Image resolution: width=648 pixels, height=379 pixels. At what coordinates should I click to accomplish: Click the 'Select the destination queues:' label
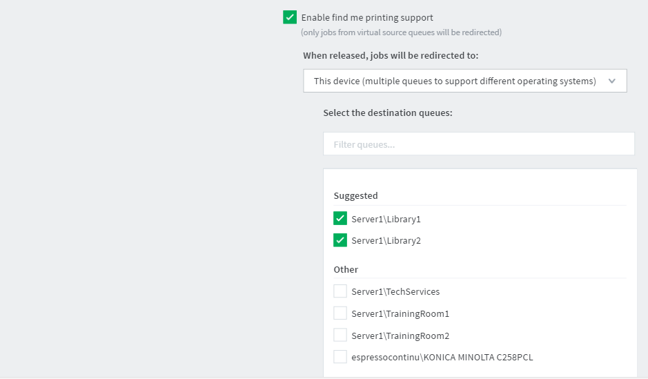point(387,113)
